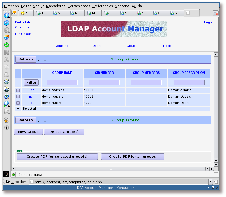Viewport: 226px width, 197px height.
Task: Reload page with green arrows icon
Action: click(x=6, y=45)
